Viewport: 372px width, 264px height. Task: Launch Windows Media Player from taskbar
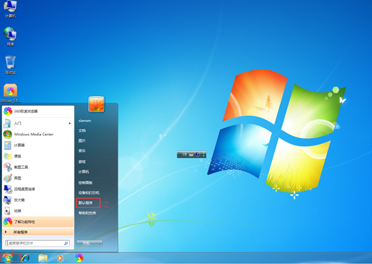[60, 258]
